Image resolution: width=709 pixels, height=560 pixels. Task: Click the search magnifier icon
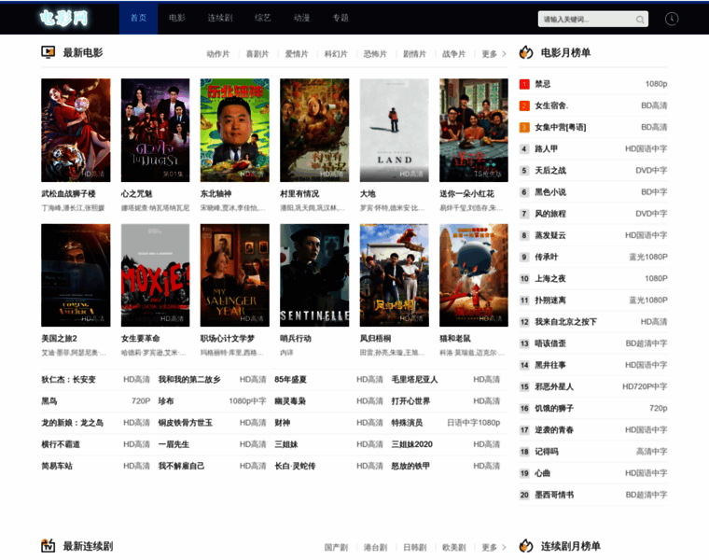click(640, 20)
